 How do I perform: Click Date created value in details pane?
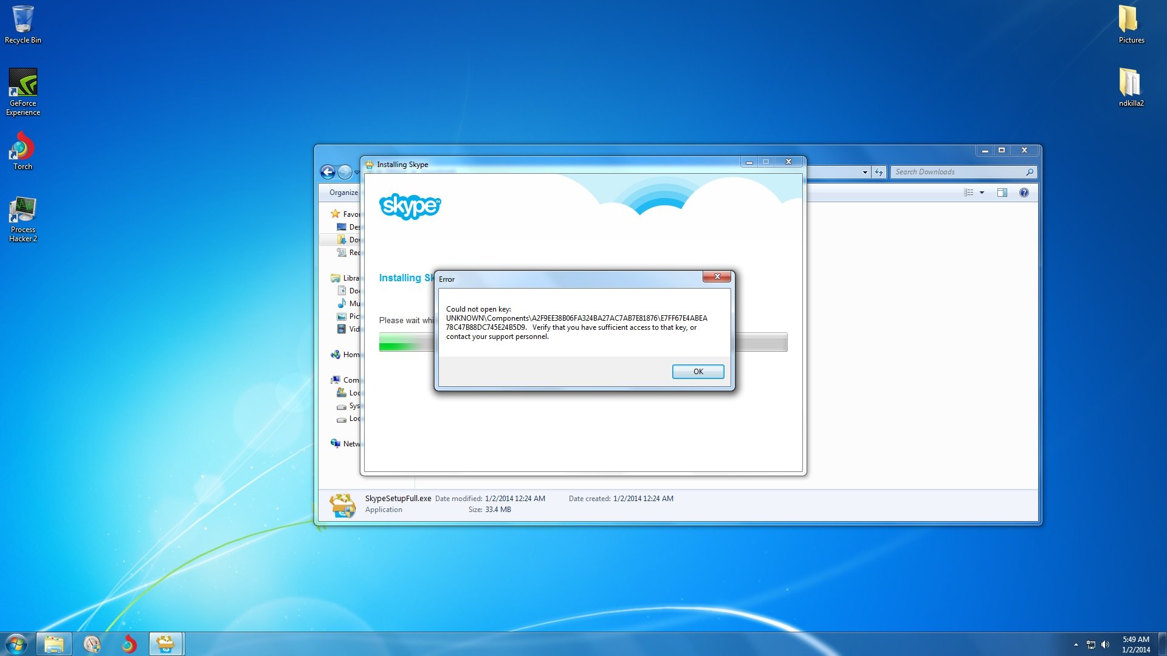click(x=643, y=498)
